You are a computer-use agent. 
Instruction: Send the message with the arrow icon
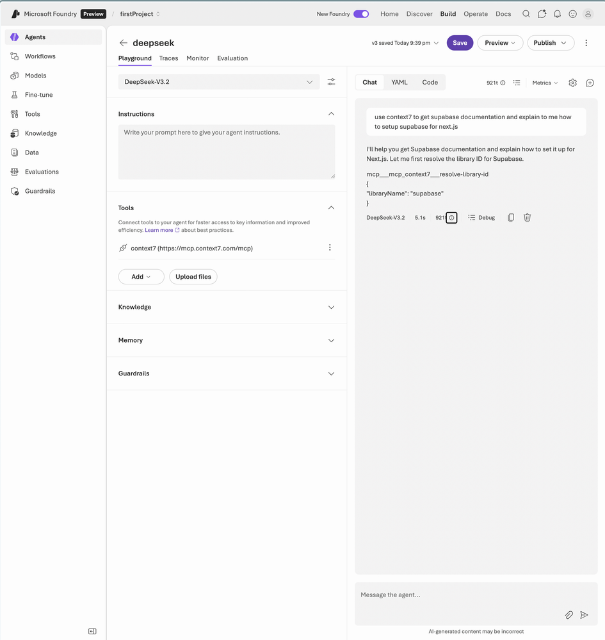click(x=585, y=614)
